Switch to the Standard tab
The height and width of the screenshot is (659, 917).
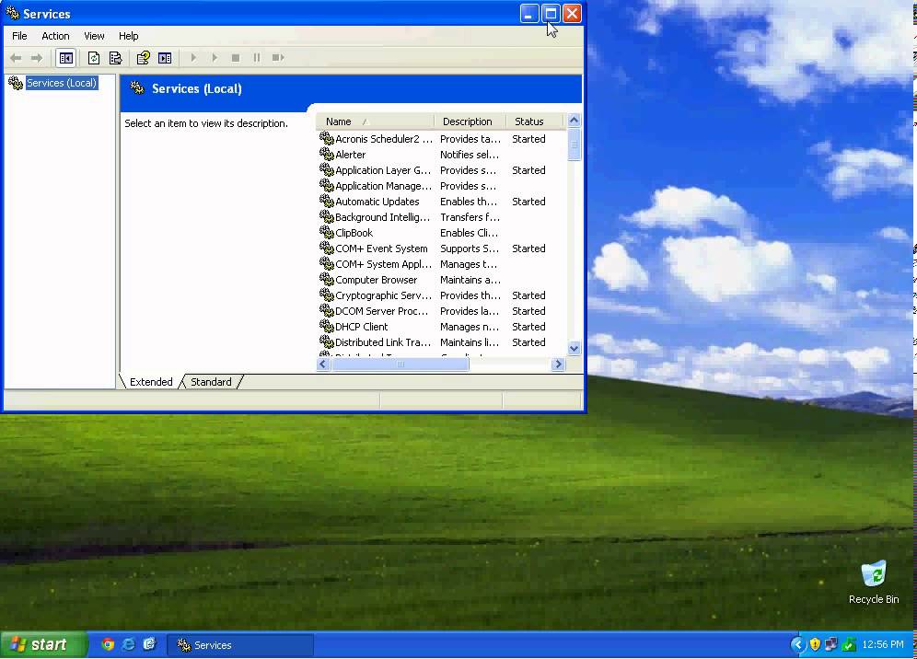[211, 382]
